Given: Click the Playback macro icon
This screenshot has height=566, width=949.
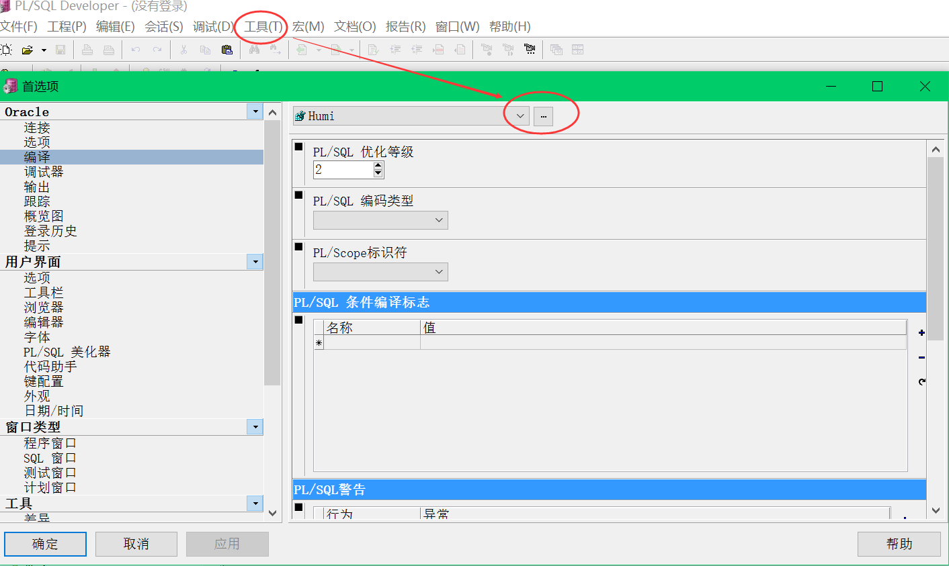Looking at the screenshot, I should click(508, 50).
